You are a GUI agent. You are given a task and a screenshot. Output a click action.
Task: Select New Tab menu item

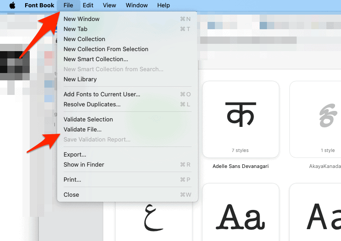pos(75,29)
